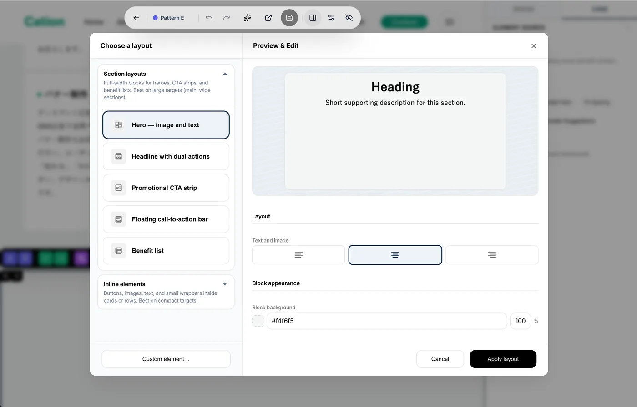Click the Heading text in preview
The image size is (637, 407).
(395, 87)
